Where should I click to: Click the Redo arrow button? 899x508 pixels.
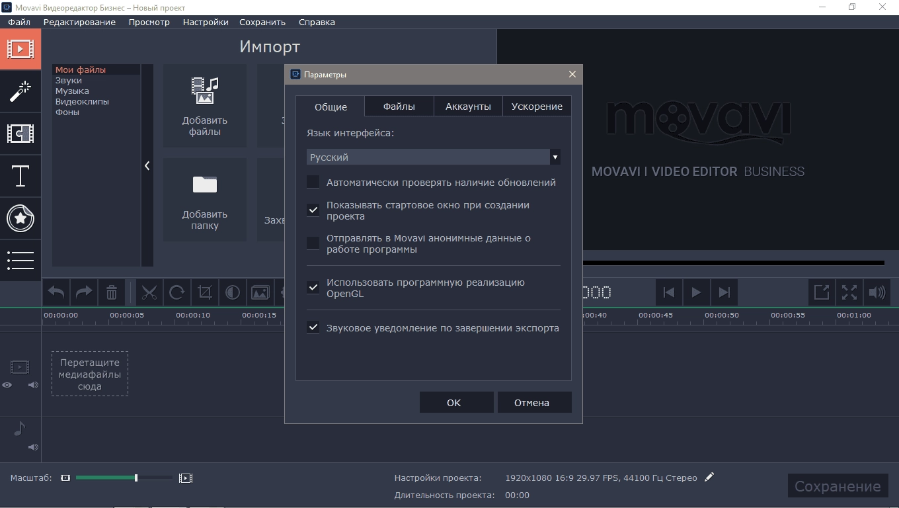pyautogui.click(x=84, y=292)
